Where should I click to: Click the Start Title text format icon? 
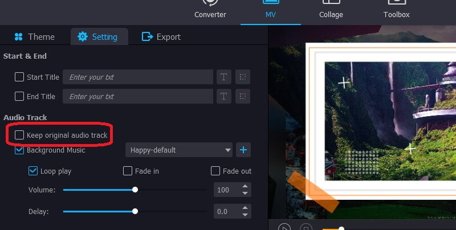[x=223, y=77]
